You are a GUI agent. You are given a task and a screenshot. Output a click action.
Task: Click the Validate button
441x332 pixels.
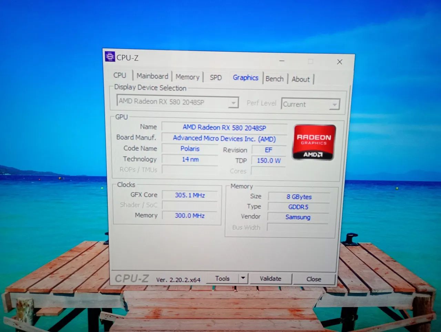(270, 279)
